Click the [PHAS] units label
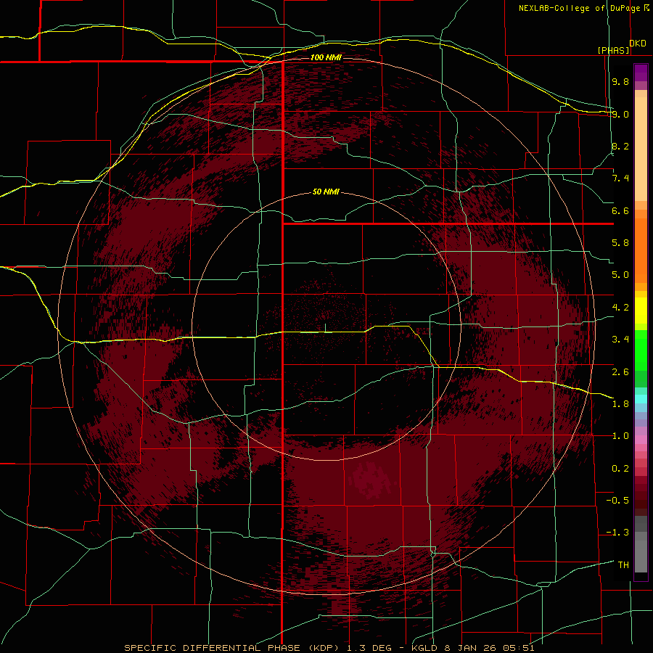The image size is (653, 653). point(613,50)
